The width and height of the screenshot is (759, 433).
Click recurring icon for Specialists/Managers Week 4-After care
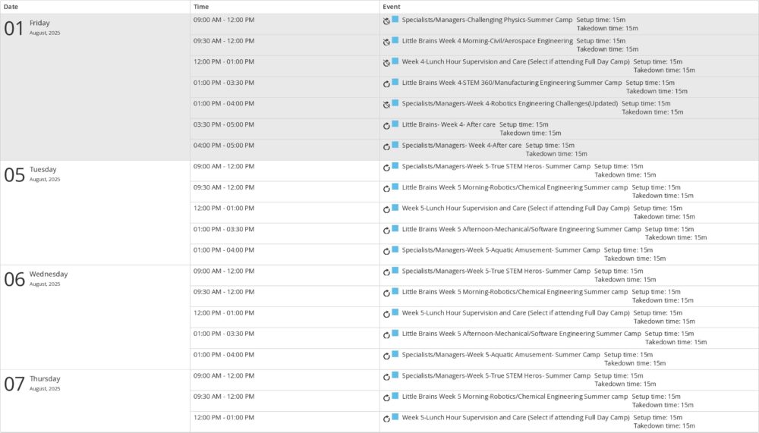click(x=386, y=146)
